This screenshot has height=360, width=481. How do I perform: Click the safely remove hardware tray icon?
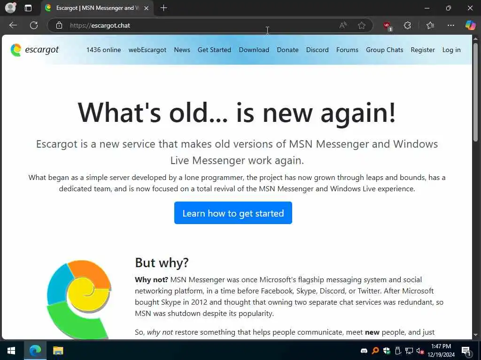coord(397,351)
